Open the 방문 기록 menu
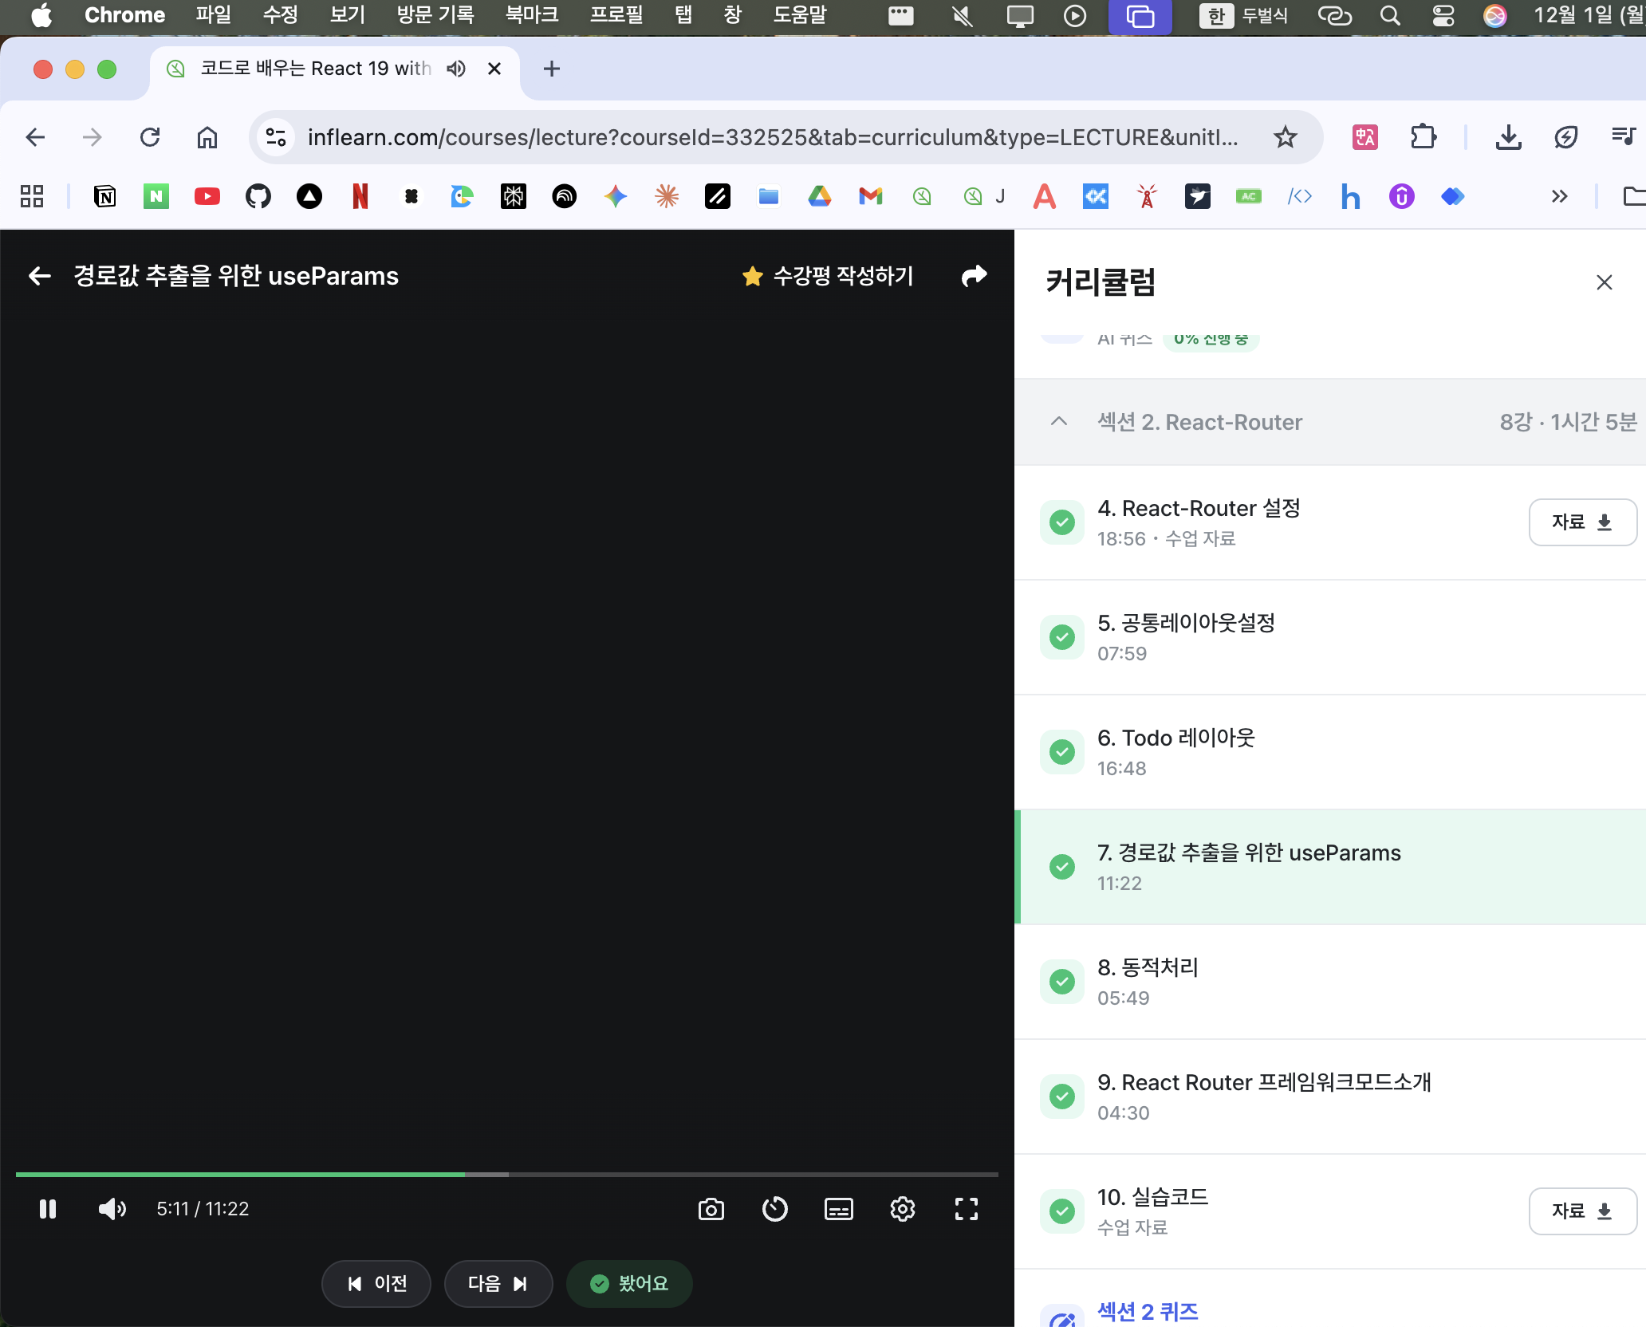The height and width of the screenshot is (1327, 1646). click(435, 15)
